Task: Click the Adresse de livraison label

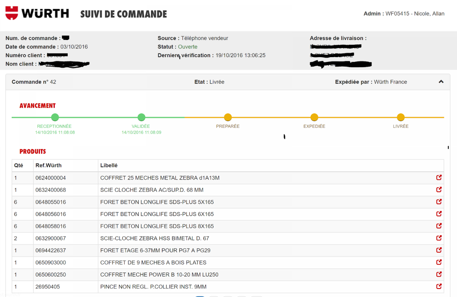Action: [338, 38]
